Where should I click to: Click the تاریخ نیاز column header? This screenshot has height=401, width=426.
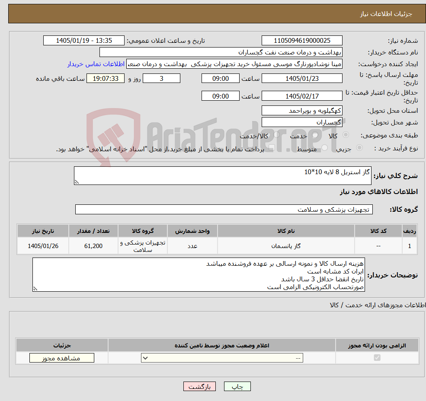[43, 231]
